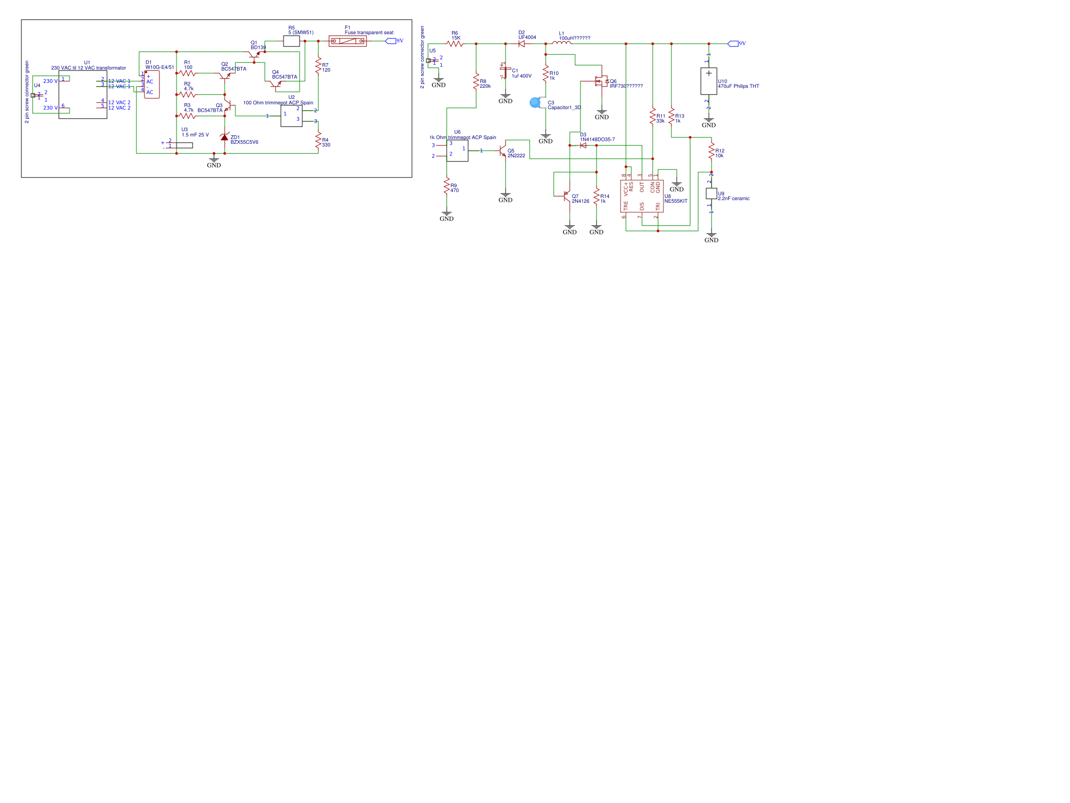Select resistor R10 1k

coord(546,74)
